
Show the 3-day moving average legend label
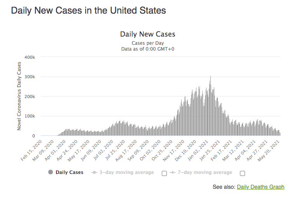click(126, 172)
